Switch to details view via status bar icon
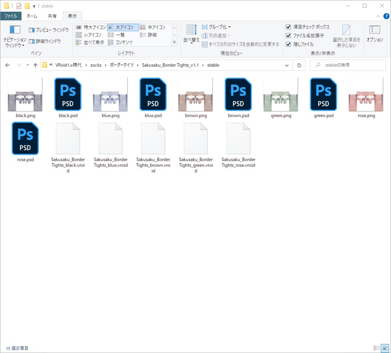Viewport: 391px width, 353px height. click(x=376, y=348)
